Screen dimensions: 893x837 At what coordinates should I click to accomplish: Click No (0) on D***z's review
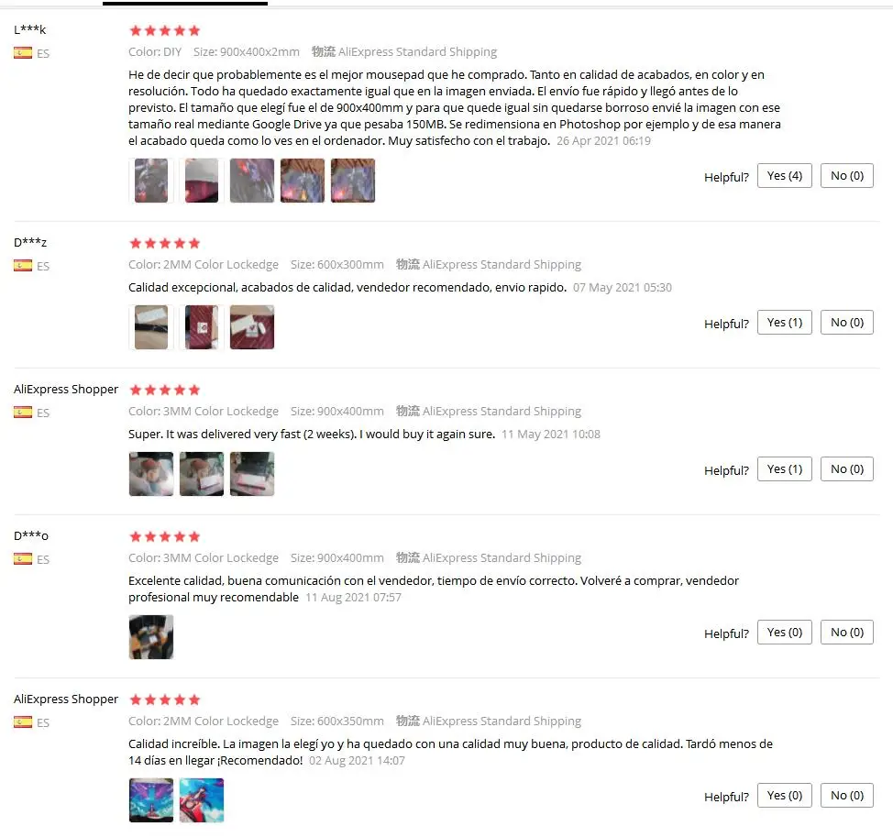point(847,323)
